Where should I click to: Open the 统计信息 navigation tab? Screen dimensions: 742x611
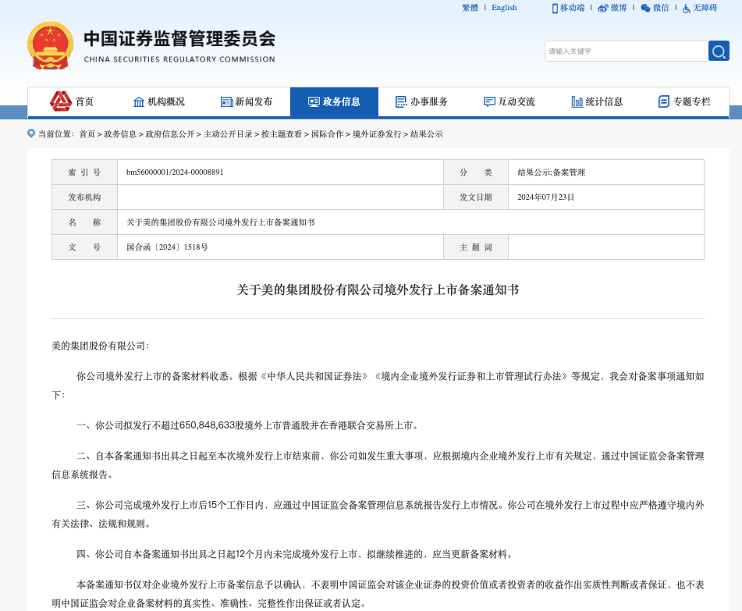[597, 101]
